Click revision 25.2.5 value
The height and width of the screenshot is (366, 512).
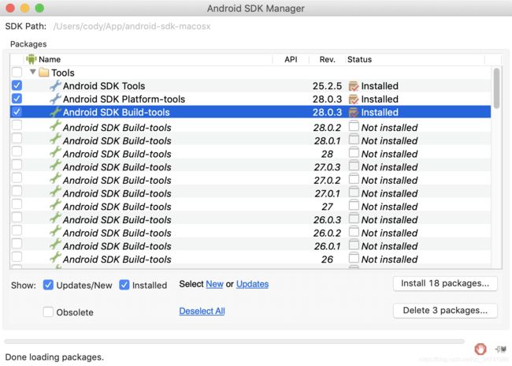click(327, 86)
